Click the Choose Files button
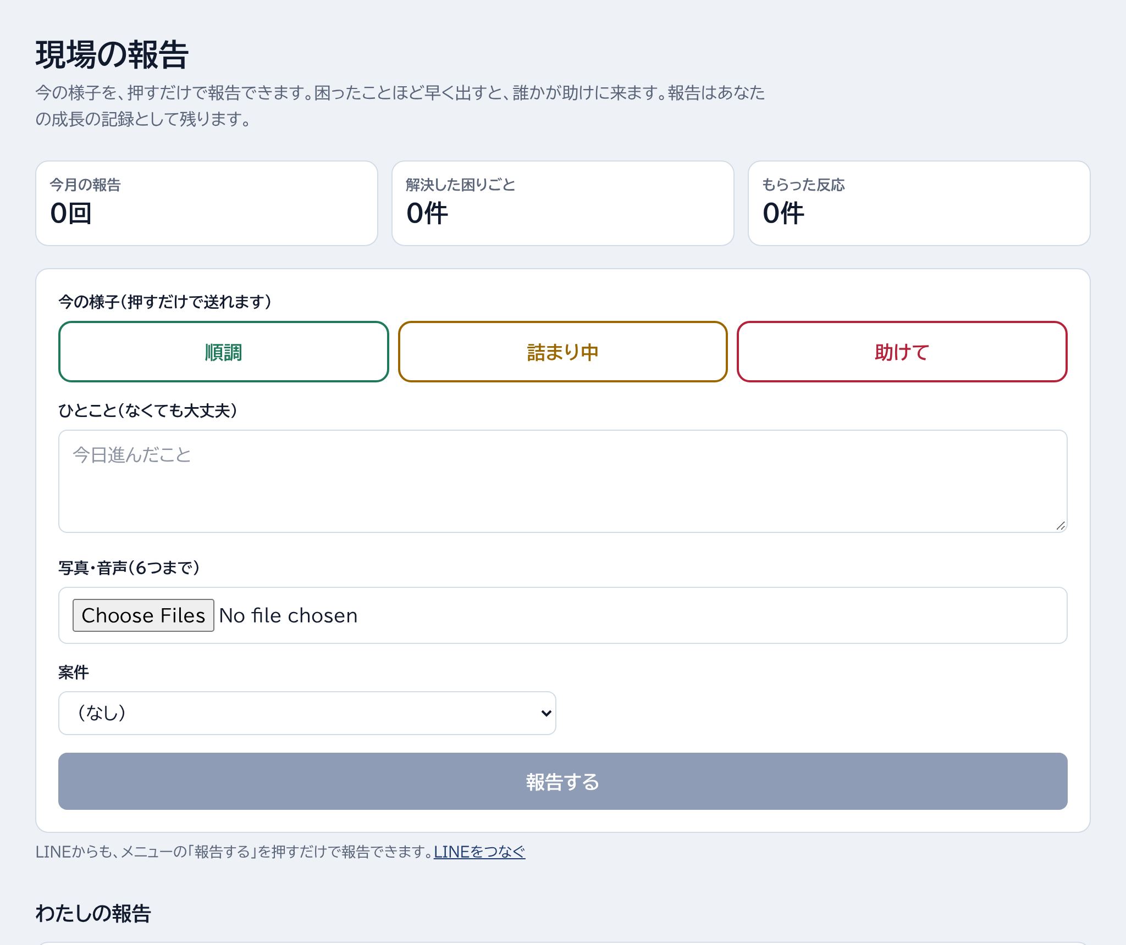Screen dimensions: 1126x945 point(143,615)
